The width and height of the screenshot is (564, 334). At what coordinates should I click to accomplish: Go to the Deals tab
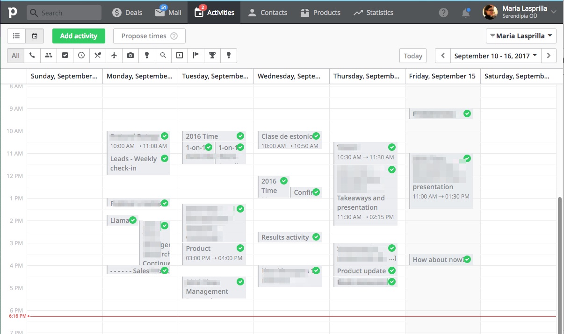click(127, 13)
